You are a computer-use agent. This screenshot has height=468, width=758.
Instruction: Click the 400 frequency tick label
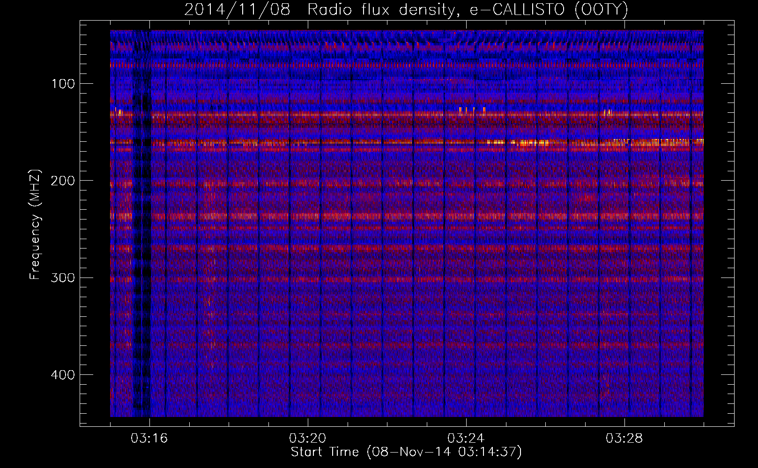click(x=62, y=375)
